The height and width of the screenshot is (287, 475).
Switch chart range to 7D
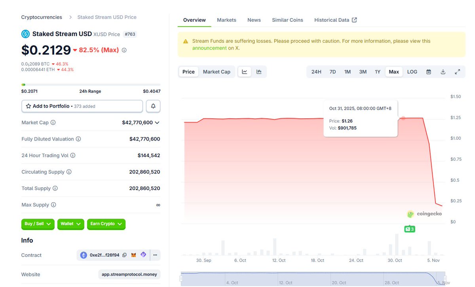[x=332, y=72]
